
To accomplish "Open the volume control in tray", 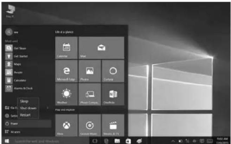I will [x=194, y=141].
